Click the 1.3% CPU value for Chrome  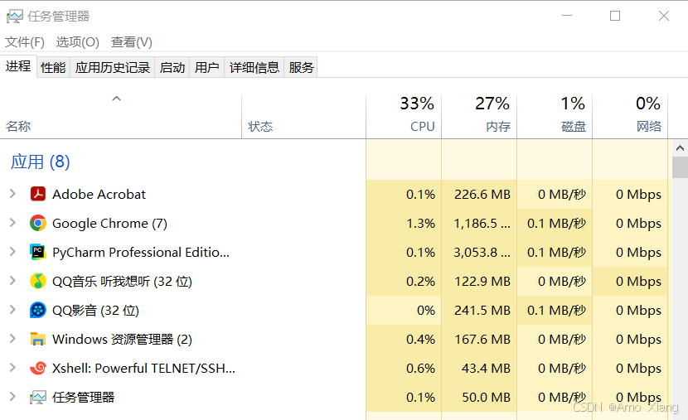click(420, 223)
